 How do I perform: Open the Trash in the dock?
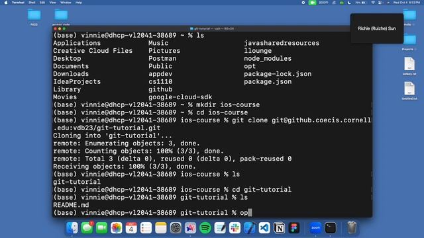pyautogui.click(x=352, y=228)
